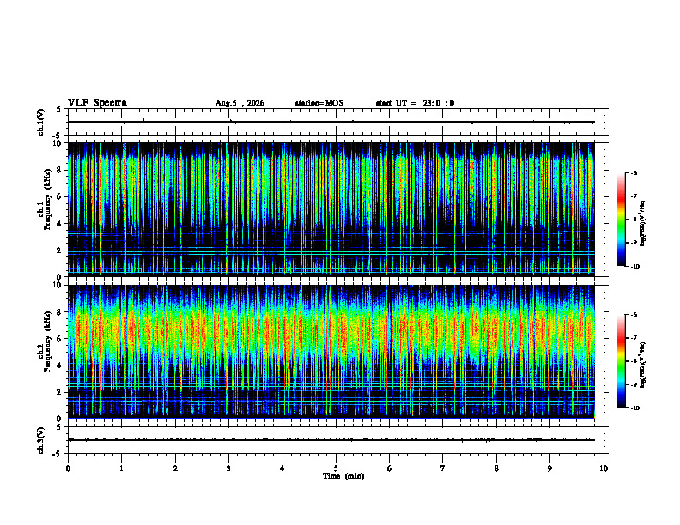This screenshot has height=525, width=680.
Task: Click the 9 minute tick on time axis
Action: [549, 468]
